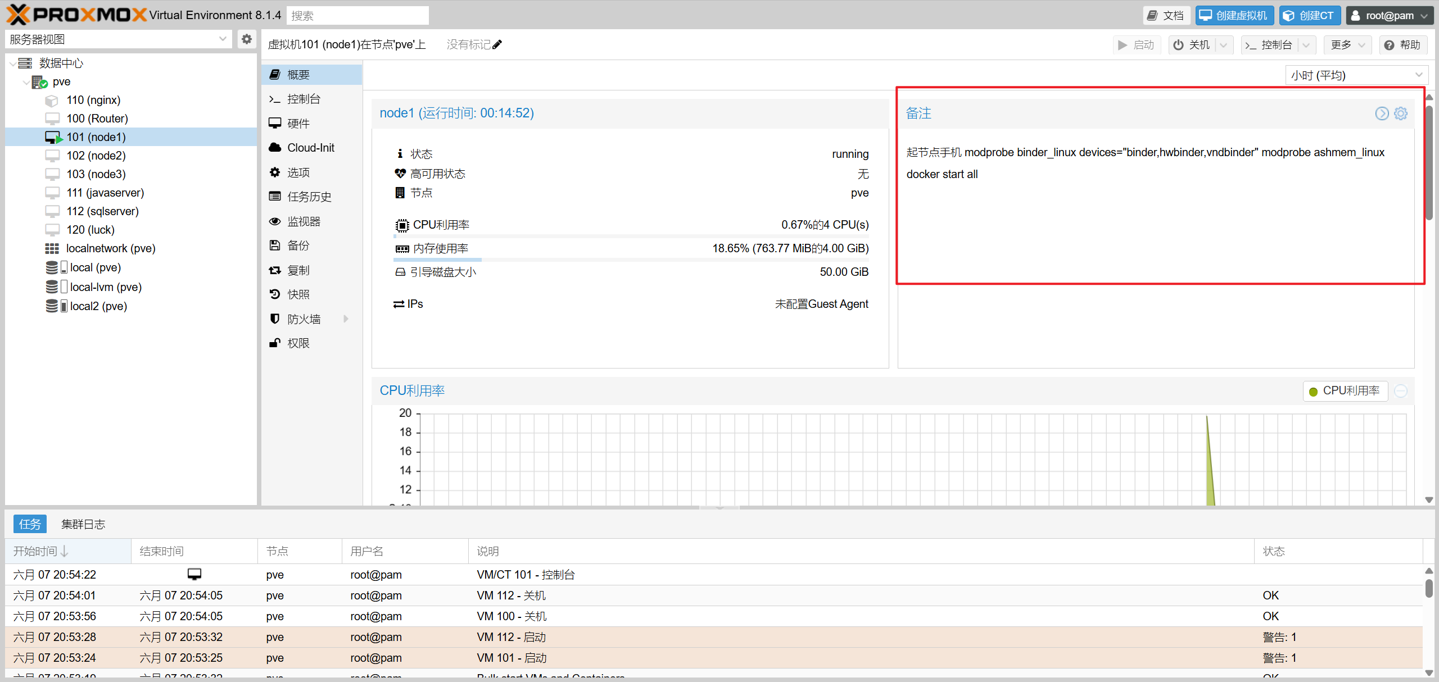
Task: Click the 创建CT button
Action: point(1309,15)
